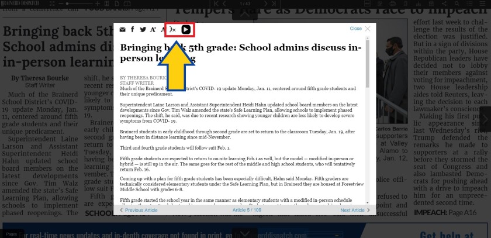Go to Next Article

[355, 210]
